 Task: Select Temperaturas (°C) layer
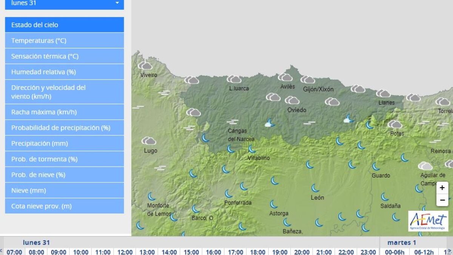pyautogui.click(x=65, y=40)
